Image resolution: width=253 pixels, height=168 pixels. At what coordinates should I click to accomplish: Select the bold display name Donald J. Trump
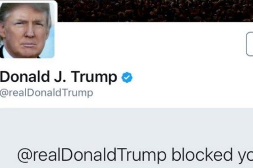coord(58,77)
